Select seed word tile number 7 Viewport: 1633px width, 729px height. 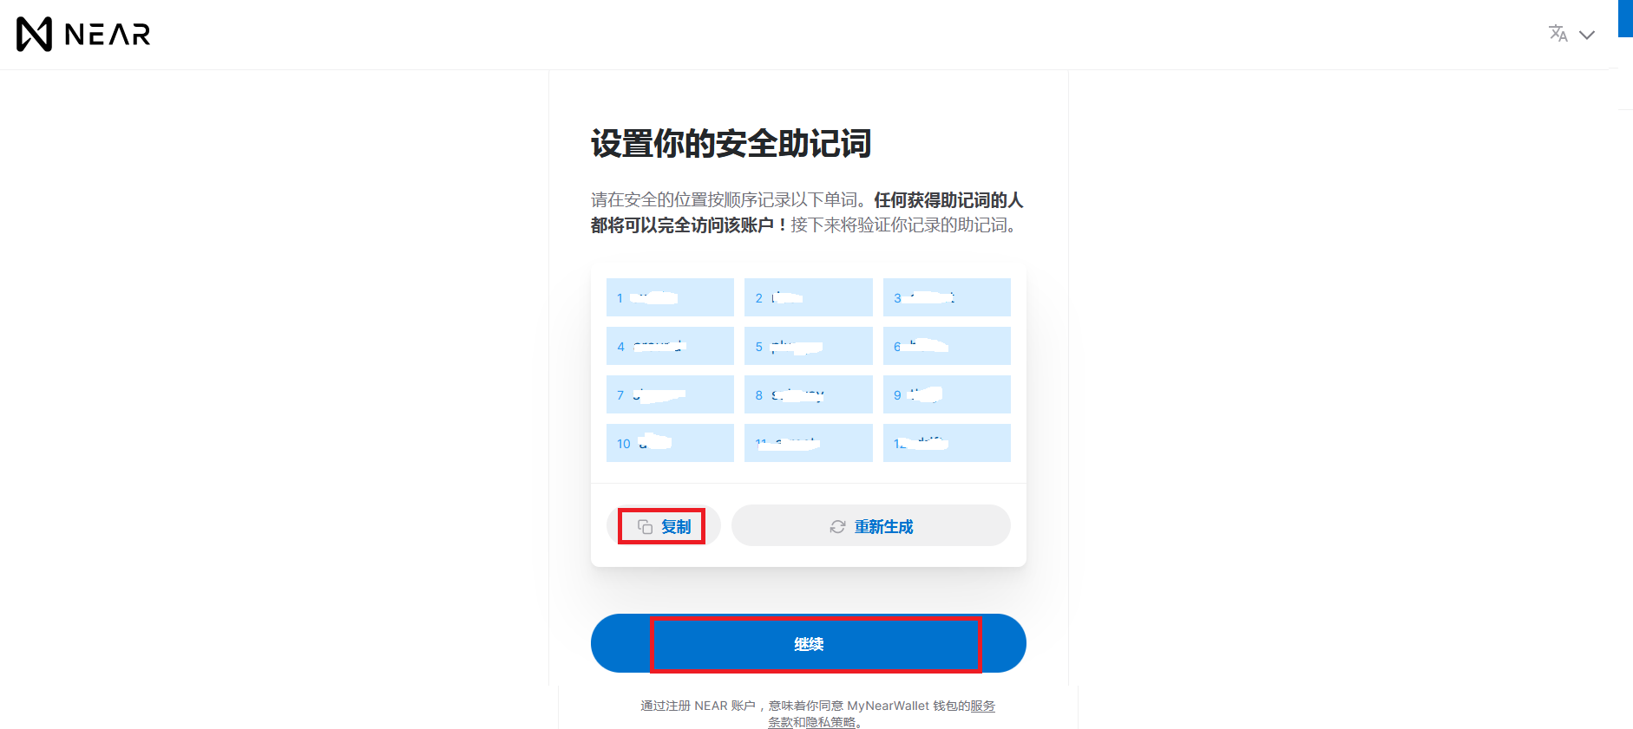tap(670, 394)
